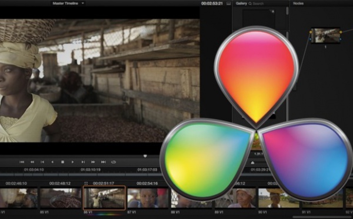Click node 1 blue key output connector
The image size is (353, 219).
tap(341, 39)
